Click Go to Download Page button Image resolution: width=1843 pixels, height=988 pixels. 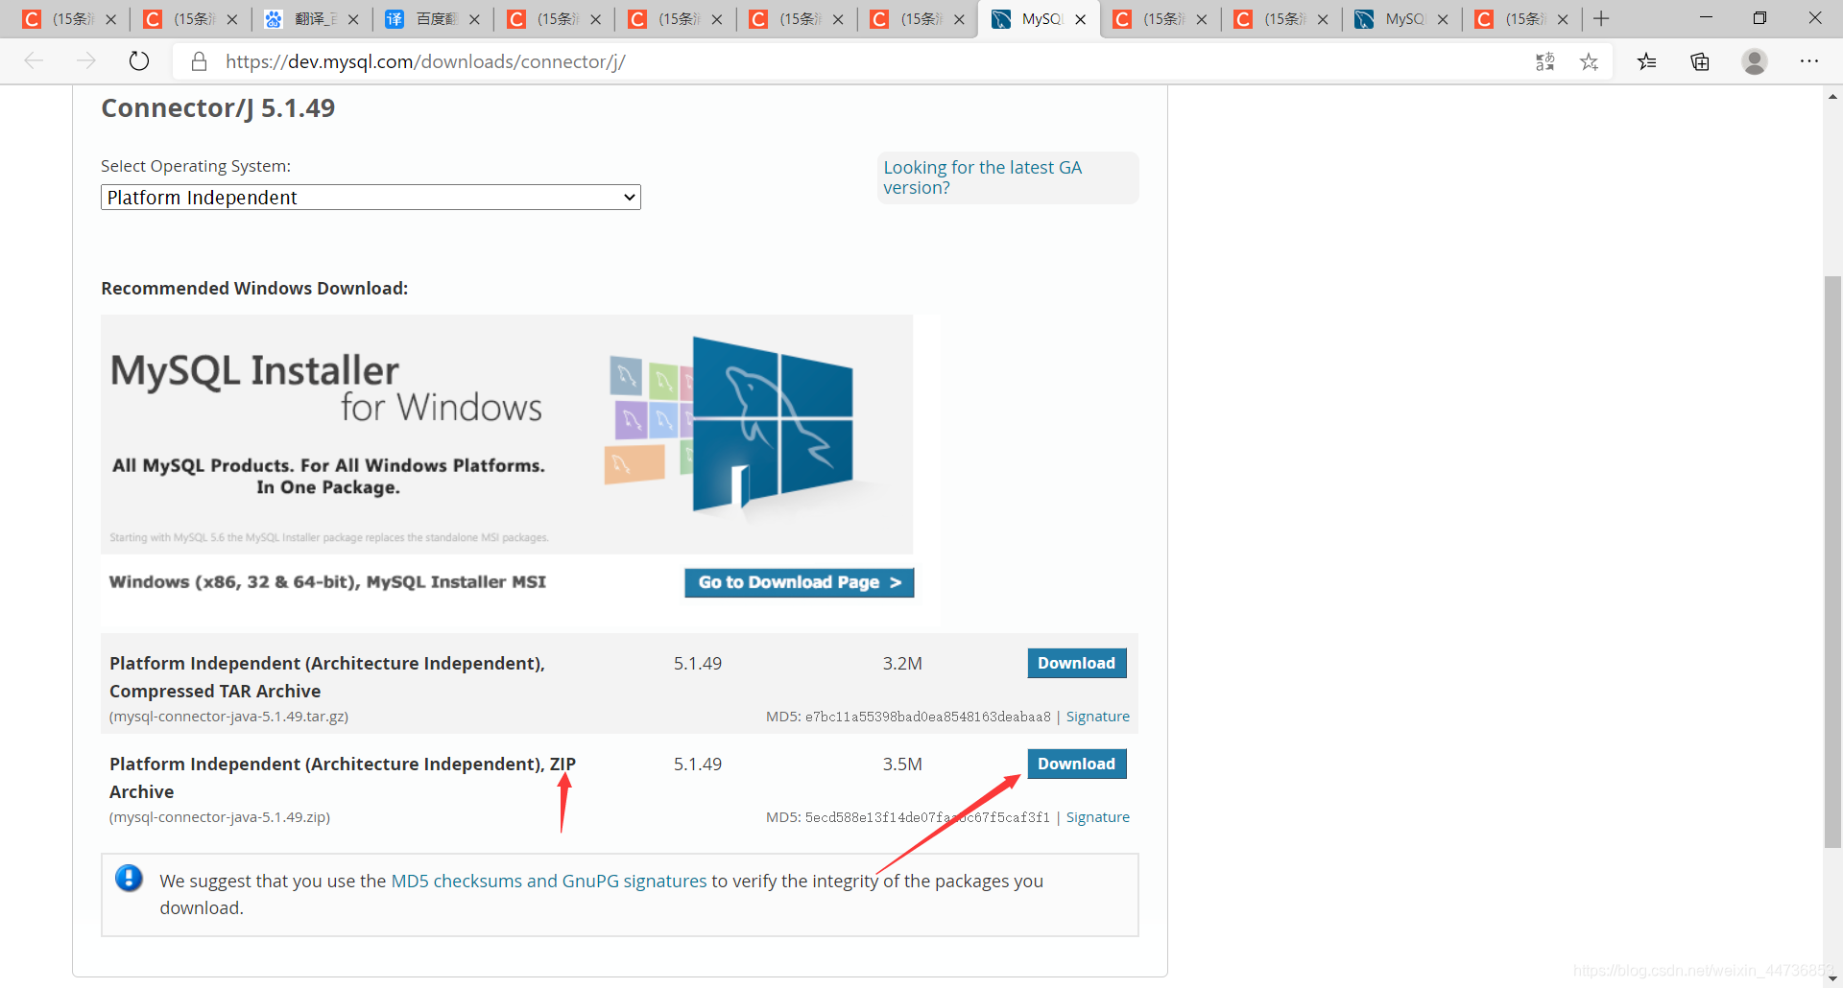click(799, 582)
